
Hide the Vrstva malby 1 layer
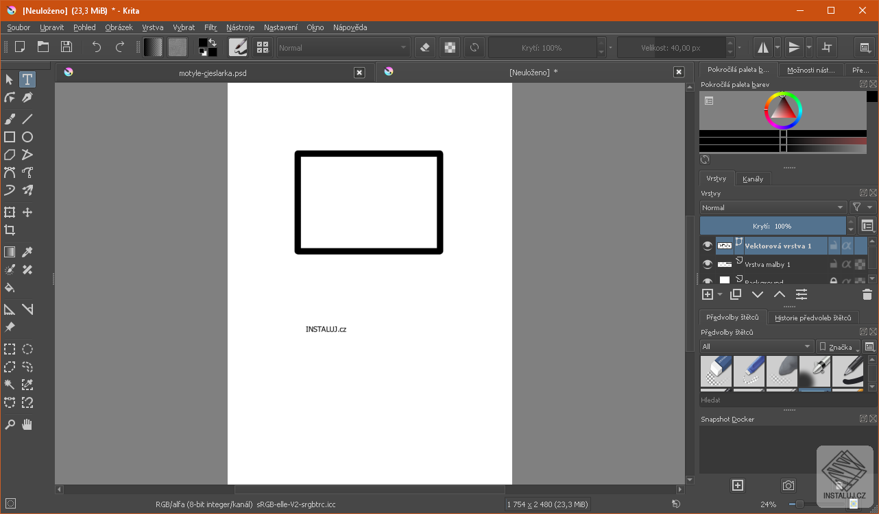[x=708, y=264]
